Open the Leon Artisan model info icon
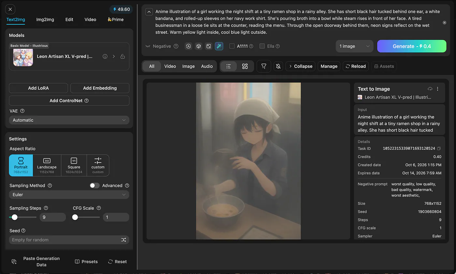 click(x=105, y=56)
